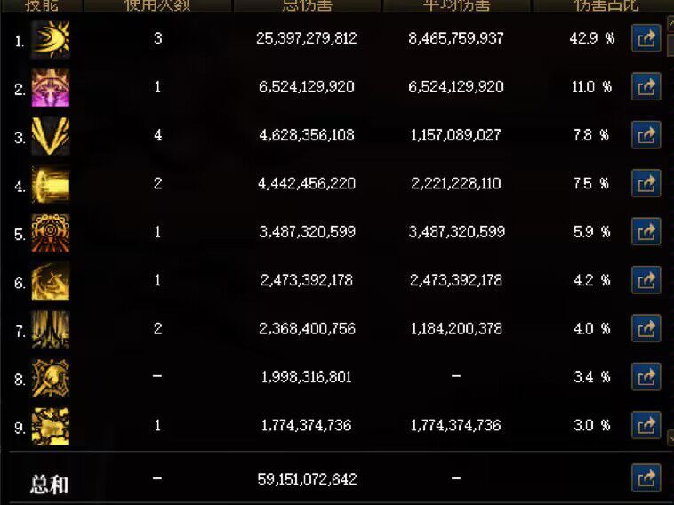Click share button for row 3 skill
Viewport: 674px width, 505px height.
(x=646, y=135)
